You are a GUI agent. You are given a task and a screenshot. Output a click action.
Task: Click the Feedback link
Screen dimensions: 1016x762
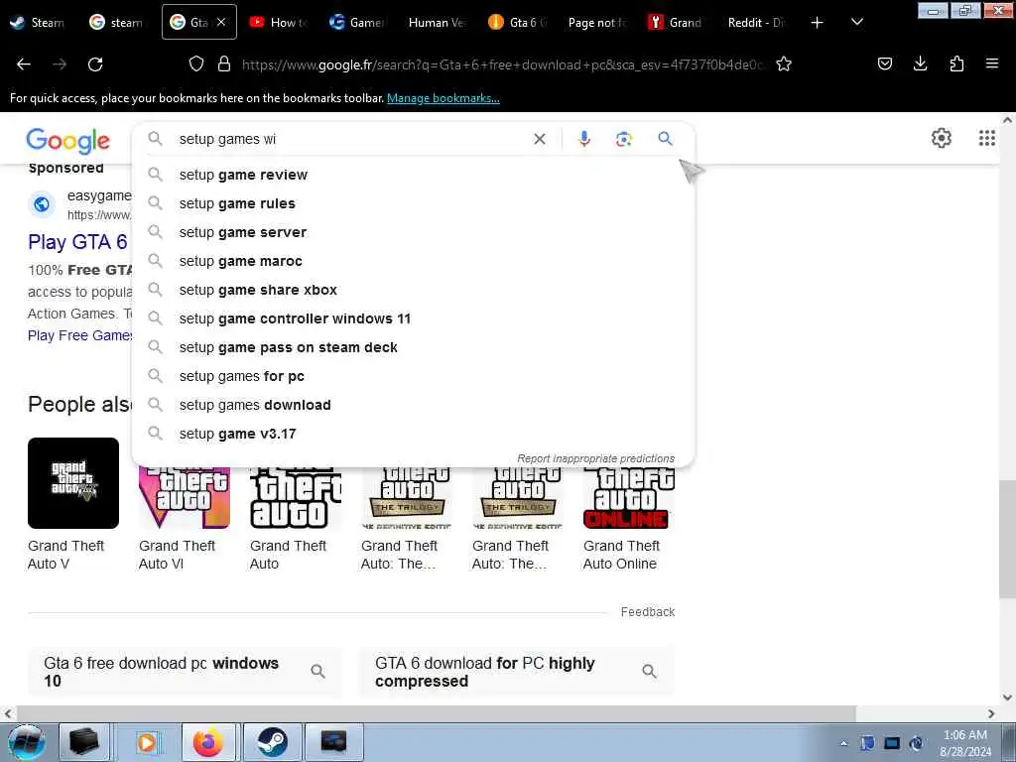pyautogui.click(x=647, y=611)
